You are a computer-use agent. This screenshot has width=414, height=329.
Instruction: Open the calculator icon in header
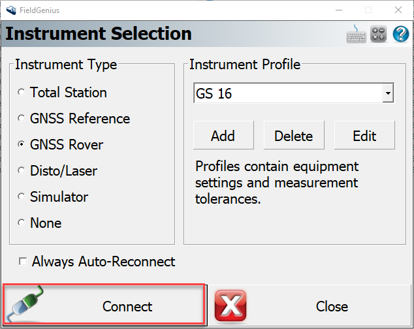[x=379, y=34]
